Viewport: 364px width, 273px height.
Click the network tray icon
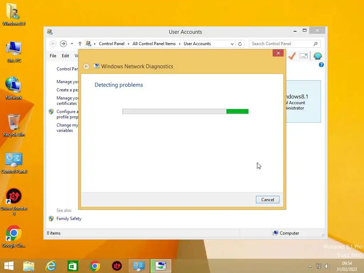[319, 266]
